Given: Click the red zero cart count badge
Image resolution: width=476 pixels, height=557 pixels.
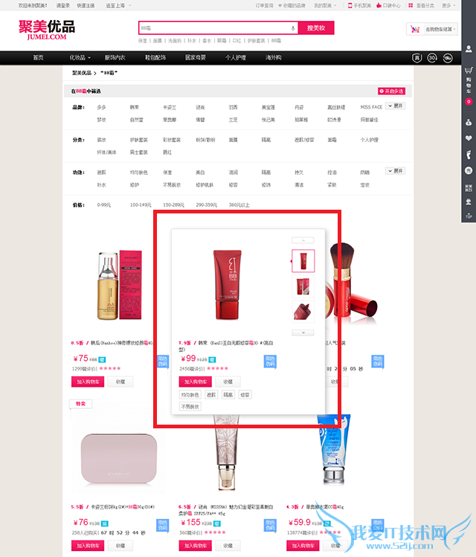Looking at the screenshot, I should [x=469, y=102].
